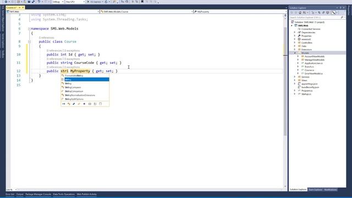Click the Home icon in Solution Explorer

300,13
